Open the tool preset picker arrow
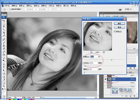Image resolution: width=140 pixels, height=100 pixels. (7, 9)
